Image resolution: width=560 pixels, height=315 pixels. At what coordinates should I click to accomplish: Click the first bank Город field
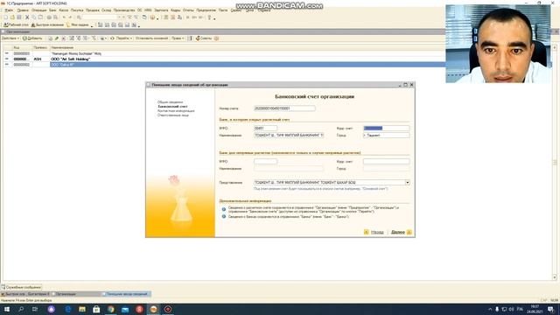[387, 136]
